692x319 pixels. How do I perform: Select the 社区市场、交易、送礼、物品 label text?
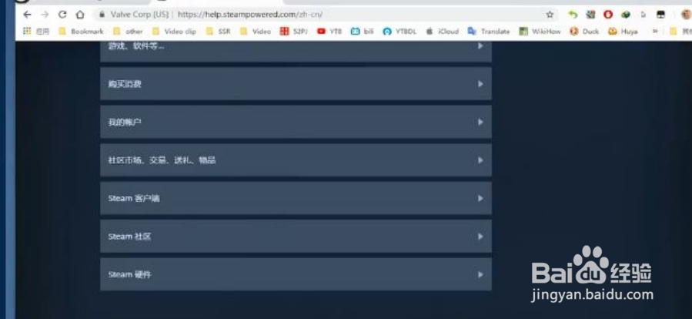[x=162, y=160]
